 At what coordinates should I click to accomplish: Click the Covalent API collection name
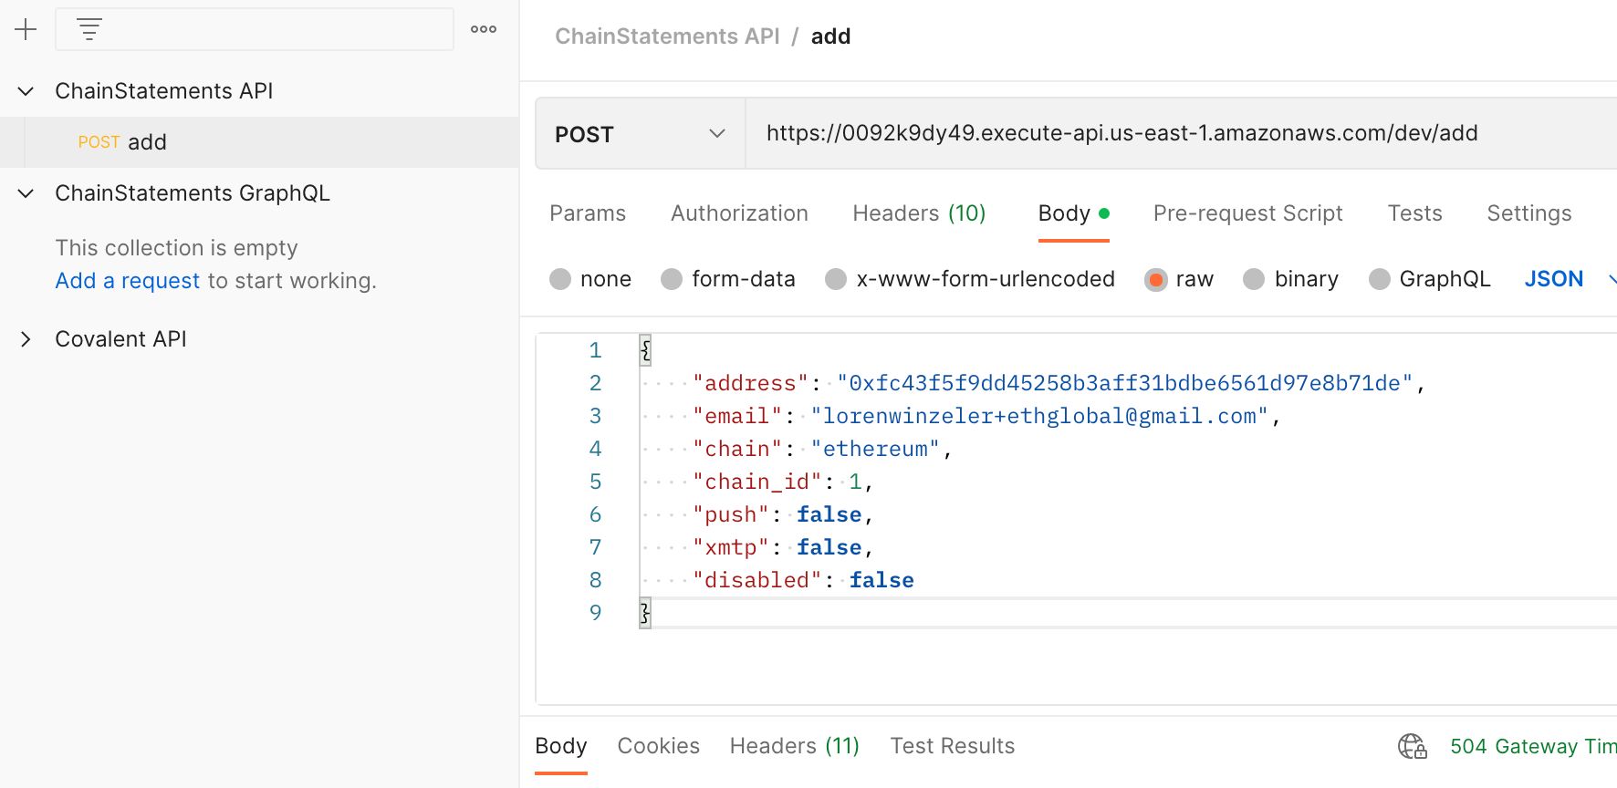pos(120,339)
